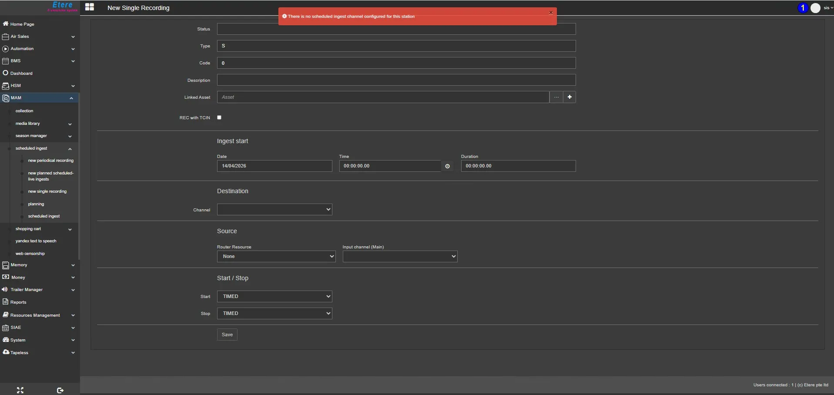Open the Router Resource dropdown
The height and width of the screenshot is (395, 834).
(x=276, y=257)
